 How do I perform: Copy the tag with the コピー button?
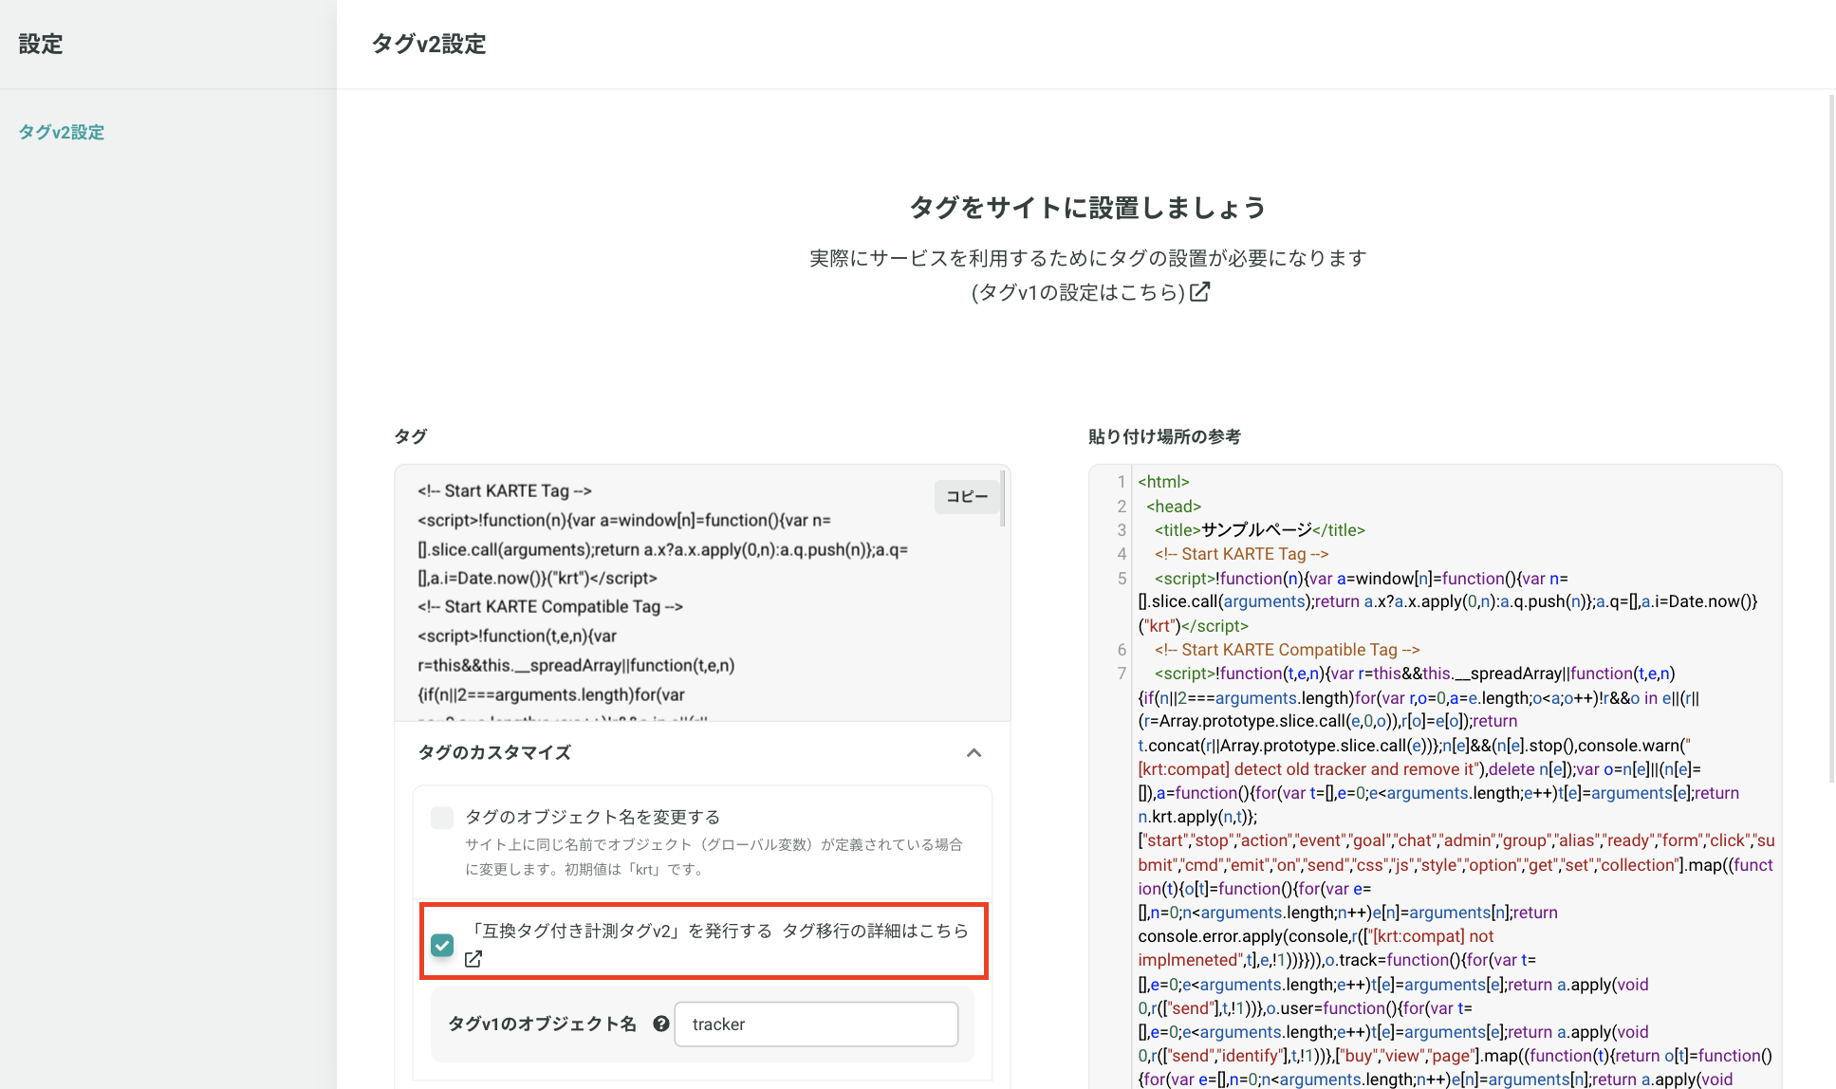tap(967, 496)
